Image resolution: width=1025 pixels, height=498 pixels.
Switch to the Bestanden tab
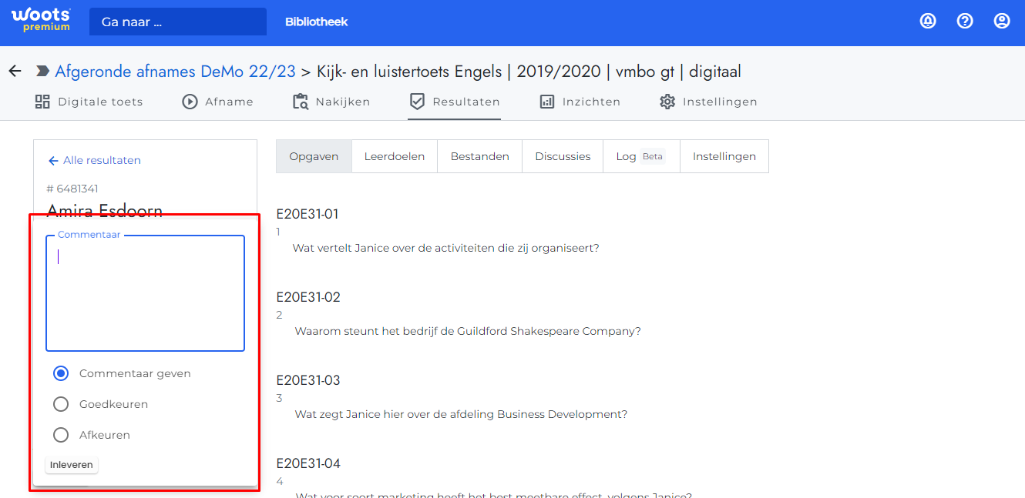479,156
